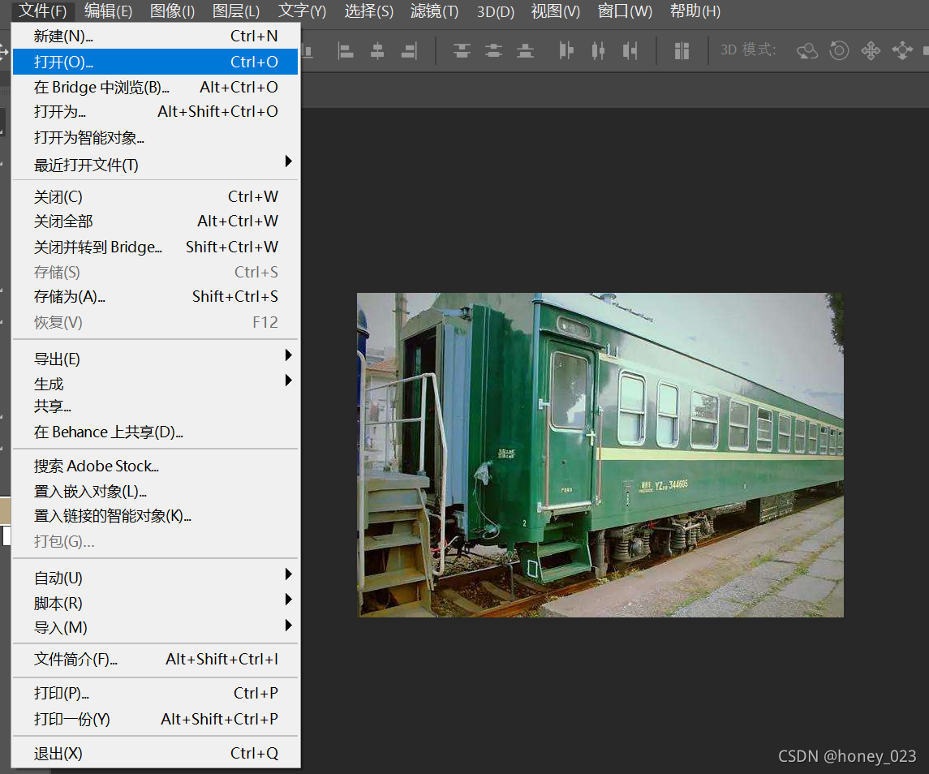Expand the 导入(M) submenu arrow

point(289,625)
